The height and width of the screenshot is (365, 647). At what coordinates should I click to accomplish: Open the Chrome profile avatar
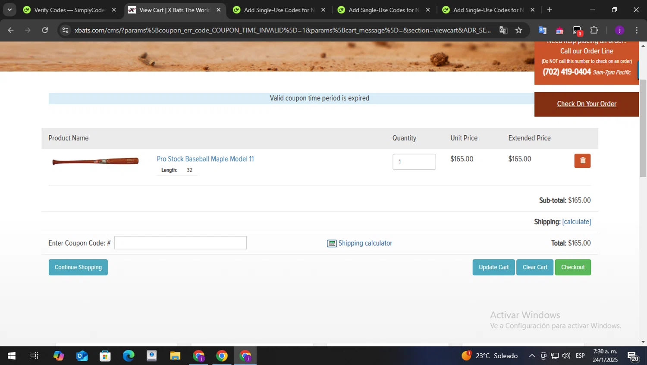click(x=619, y=30)
